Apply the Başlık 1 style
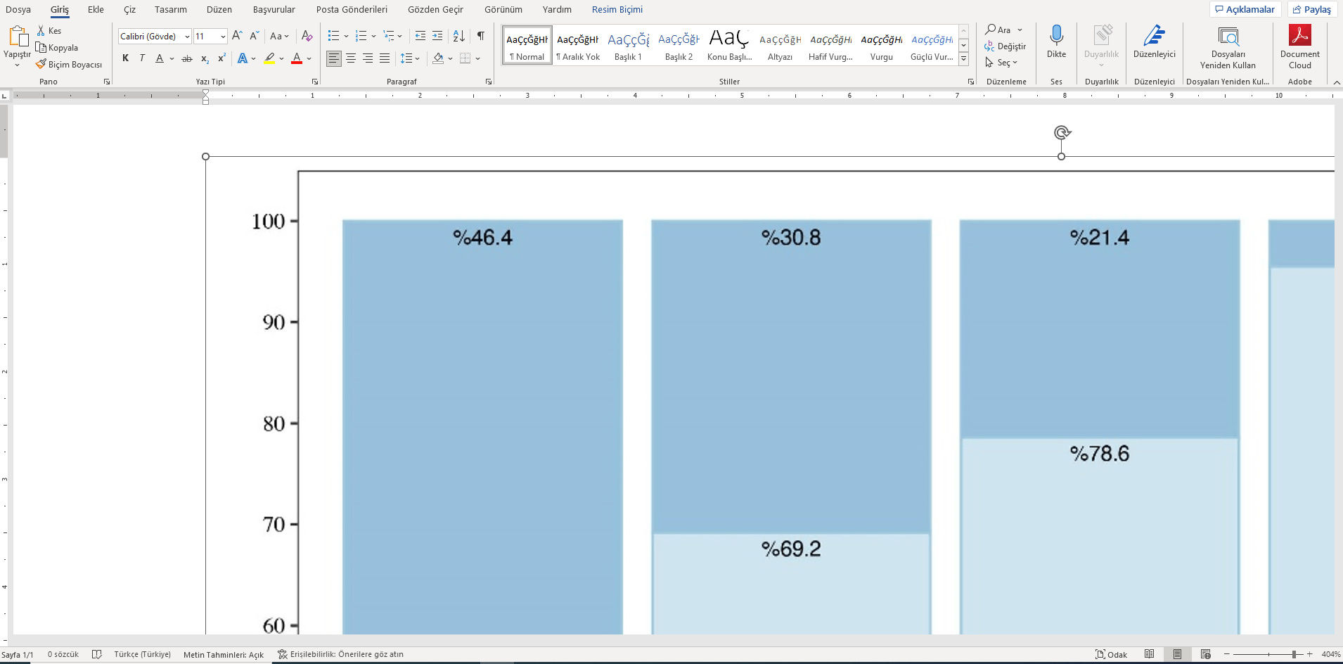This screenshot has width=1343, height=664. click(x=628, y=46)
